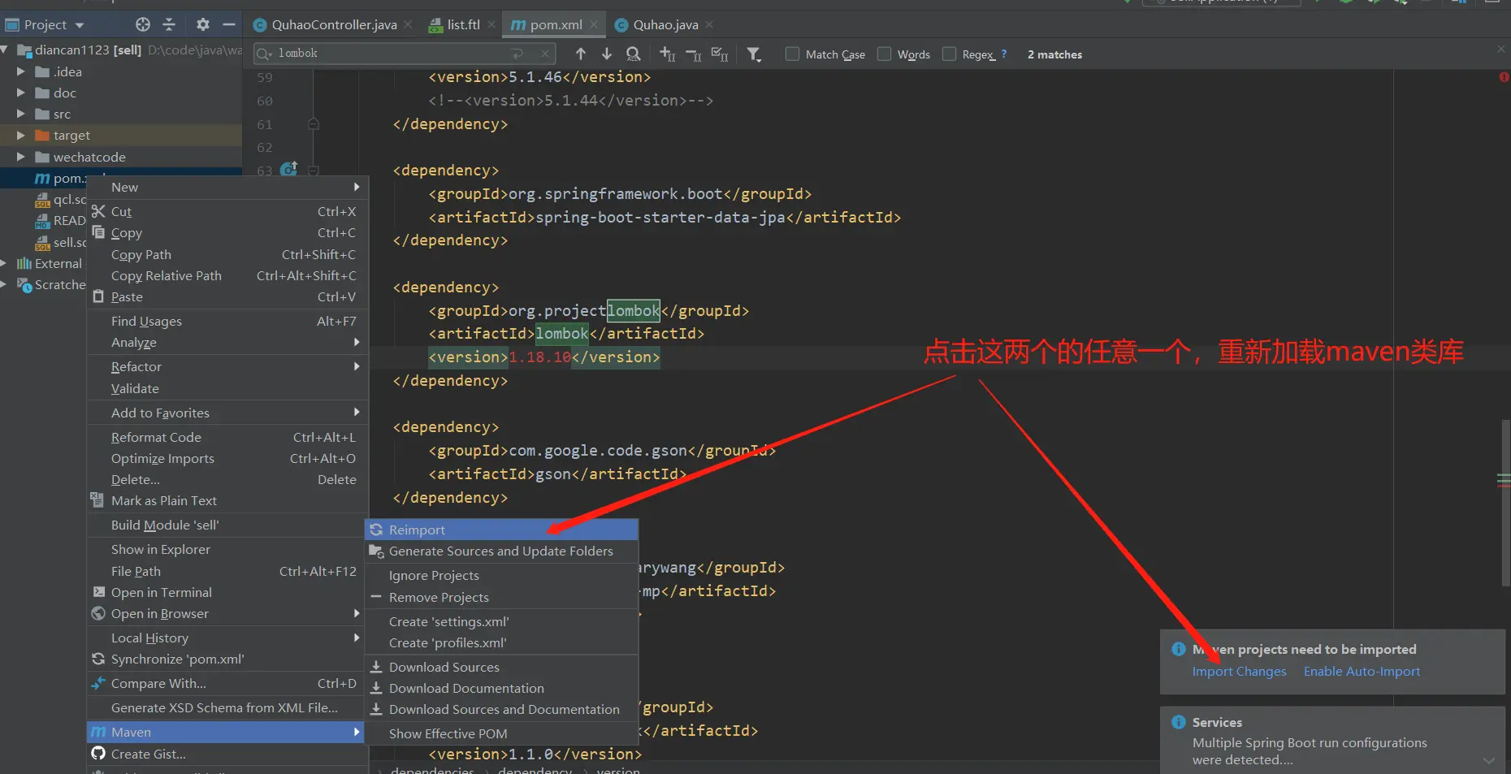1511x774 pixels.
Task: Switch to QuhaoController.java tab
Action: coord(334,24)
